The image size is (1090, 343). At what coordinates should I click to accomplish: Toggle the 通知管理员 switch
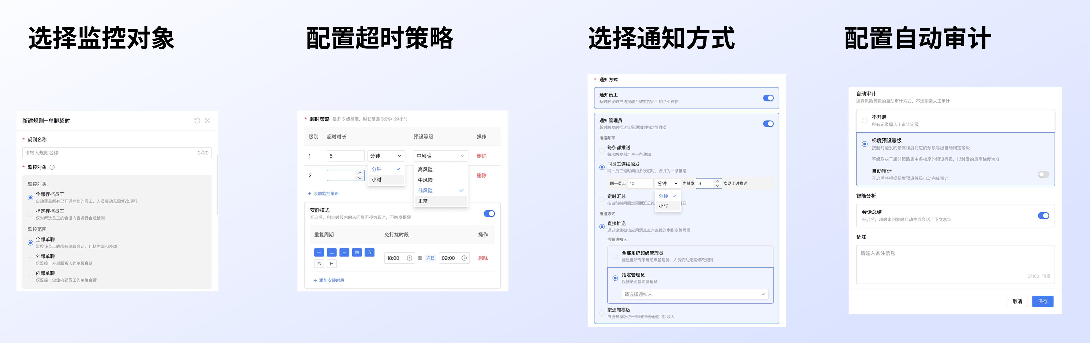(768, 124)
